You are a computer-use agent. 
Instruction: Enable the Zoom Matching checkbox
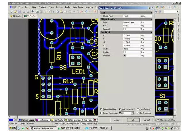click(102, 109)
